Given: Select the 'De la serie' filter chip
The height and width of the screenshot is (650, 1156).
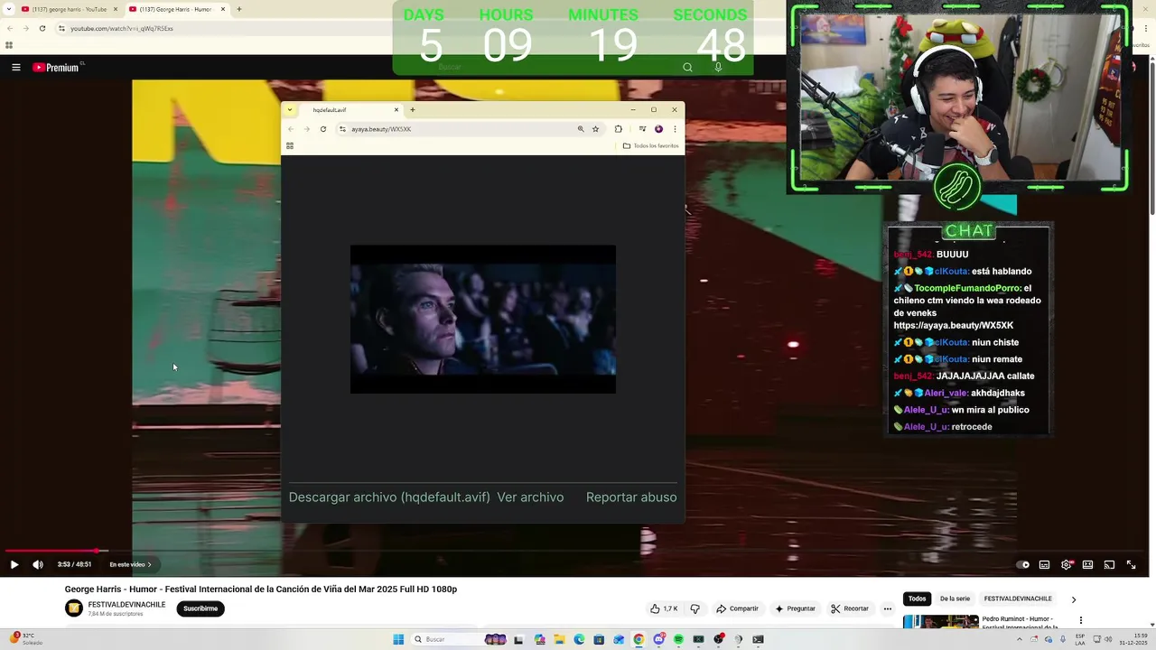Looking at the screenshot, I should tap(955, 599).
